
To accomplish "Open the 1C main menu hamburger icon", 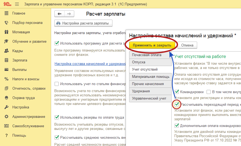I will coord(17,5).
